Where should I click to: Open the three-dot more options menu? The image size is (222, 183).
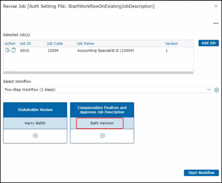[216, 23]
